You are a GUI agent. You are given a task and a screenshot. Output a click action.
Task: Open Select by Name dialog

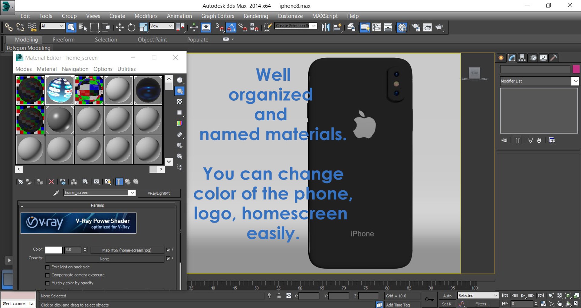pos(83,28)
